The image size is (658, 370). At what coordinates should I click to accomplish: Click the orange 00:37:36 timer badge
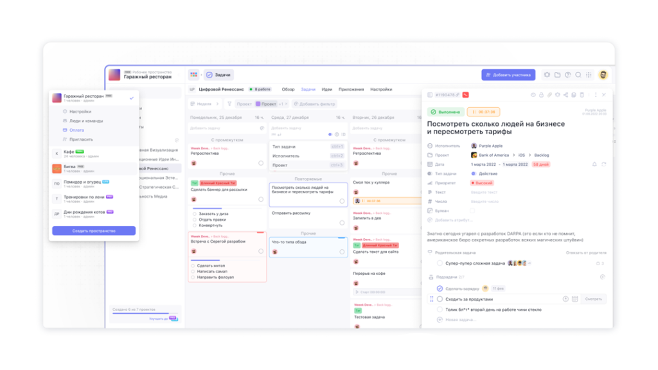(x=483, y=111)
